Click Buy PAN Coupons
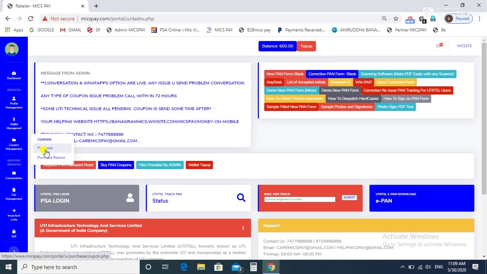This screenshot has width=487, height=274. click(x=116, y=165)
